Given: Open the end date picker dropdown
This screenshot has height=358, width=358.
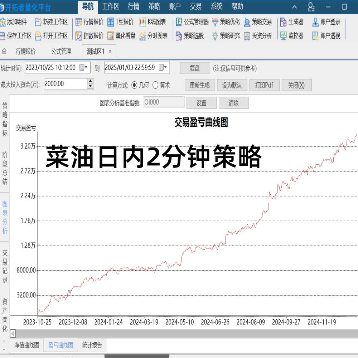Looking at the screenshot, I should click(164, 68).
